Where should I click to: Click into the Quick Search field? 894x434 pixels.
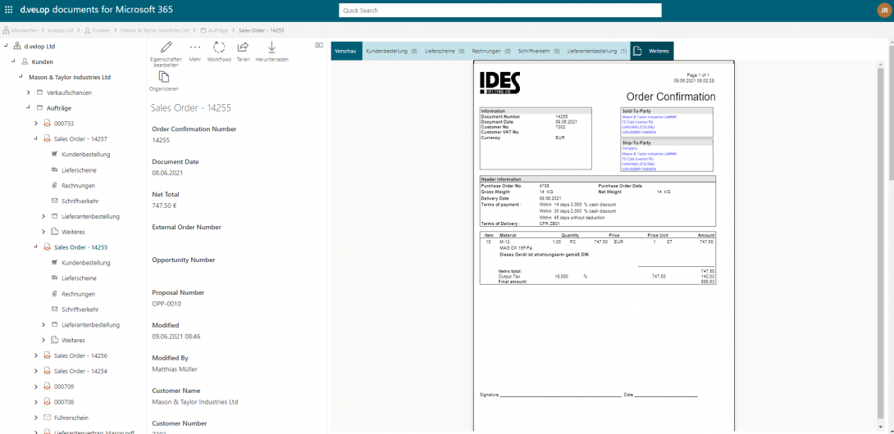coord(500,11)
